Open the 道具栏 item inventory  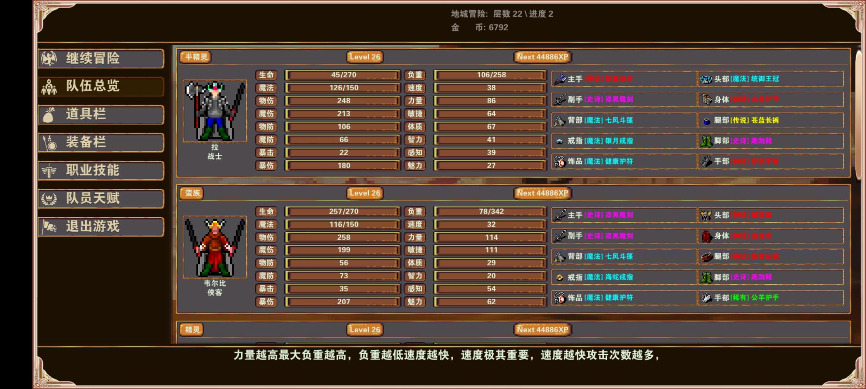click(101, 114)
